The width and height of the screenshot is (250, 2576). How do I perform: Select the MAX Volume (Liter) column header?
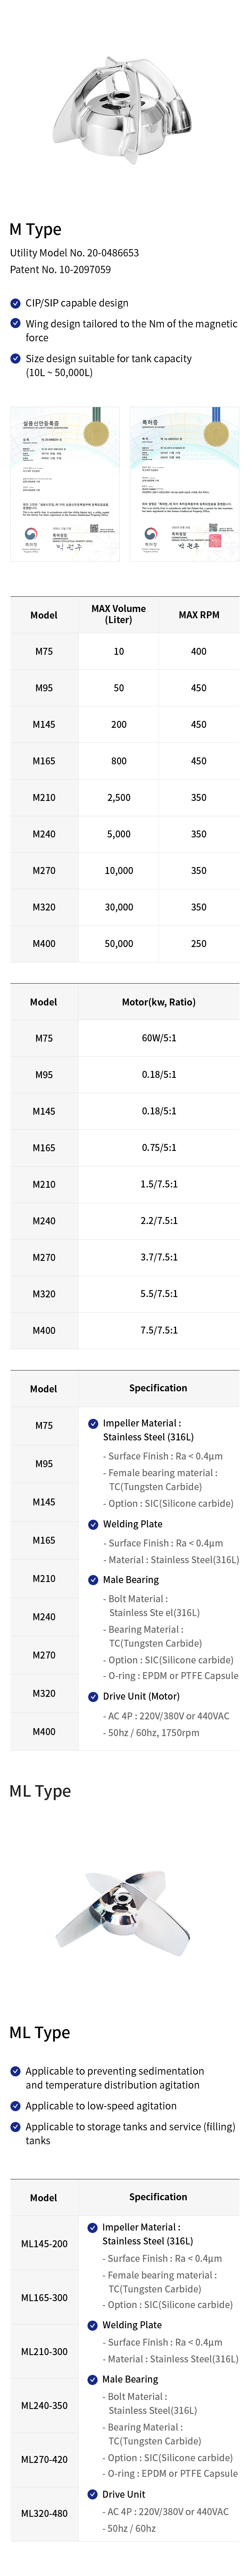118,614
